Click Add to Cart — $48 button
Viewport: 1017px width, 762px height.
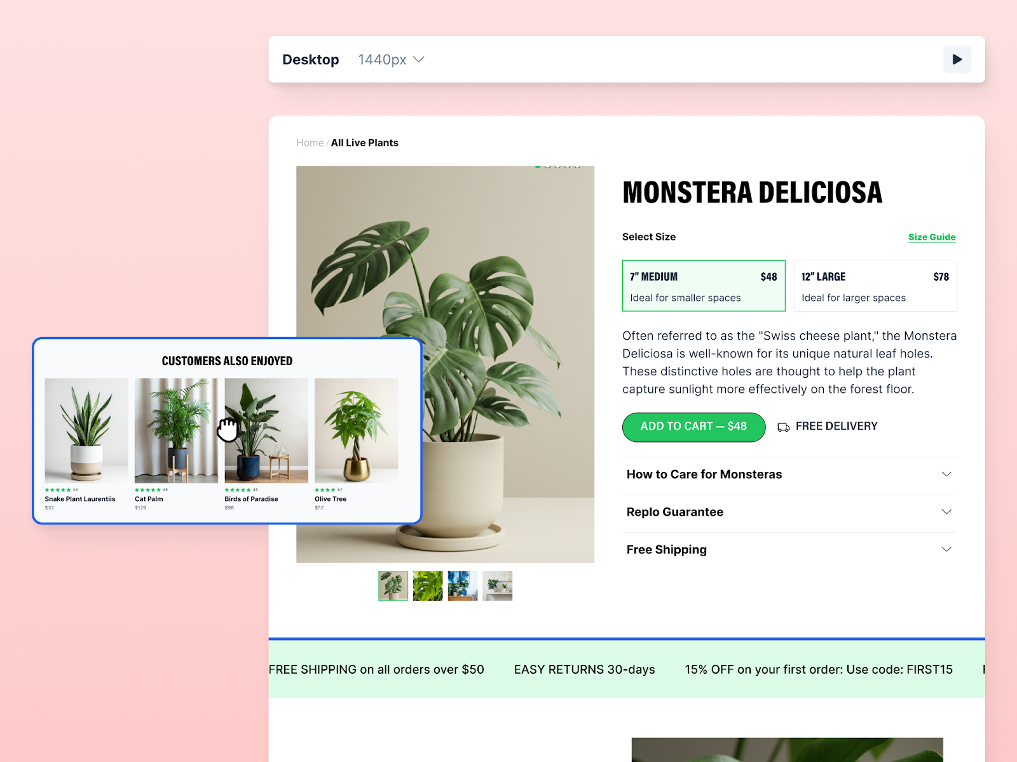[693, 427]
